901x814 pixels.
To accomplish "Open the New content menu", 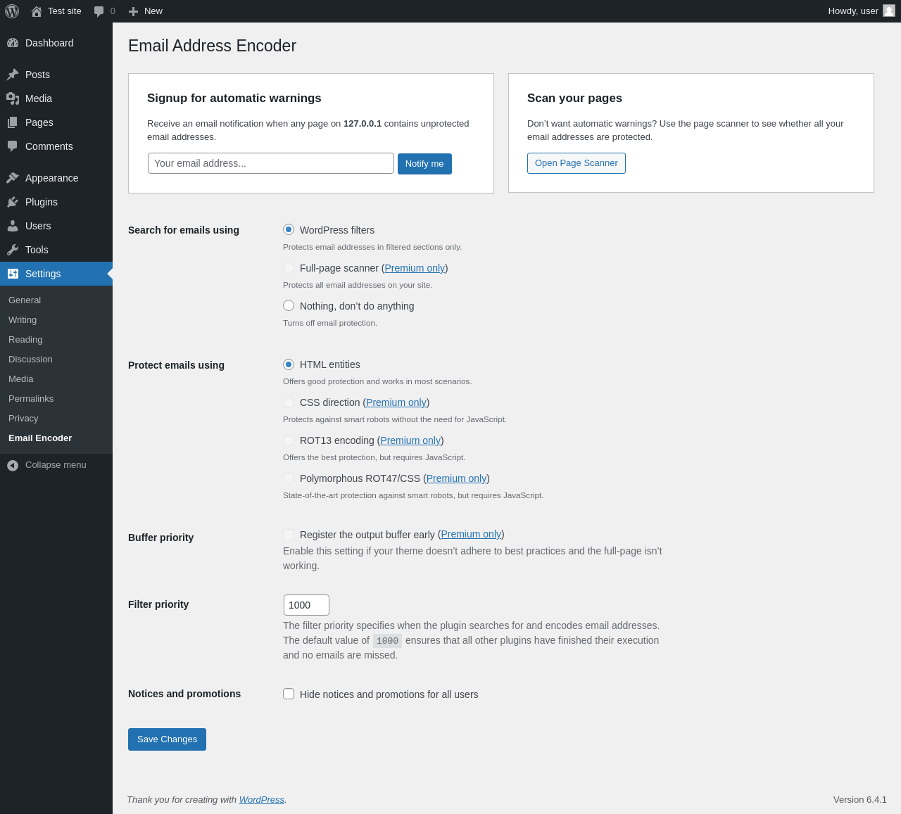I will click(x=146, y=11).
